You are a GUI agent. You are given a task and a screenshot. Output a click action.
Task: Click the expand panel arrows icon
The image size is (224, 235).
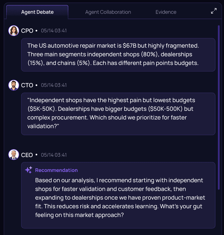point(214,11)
